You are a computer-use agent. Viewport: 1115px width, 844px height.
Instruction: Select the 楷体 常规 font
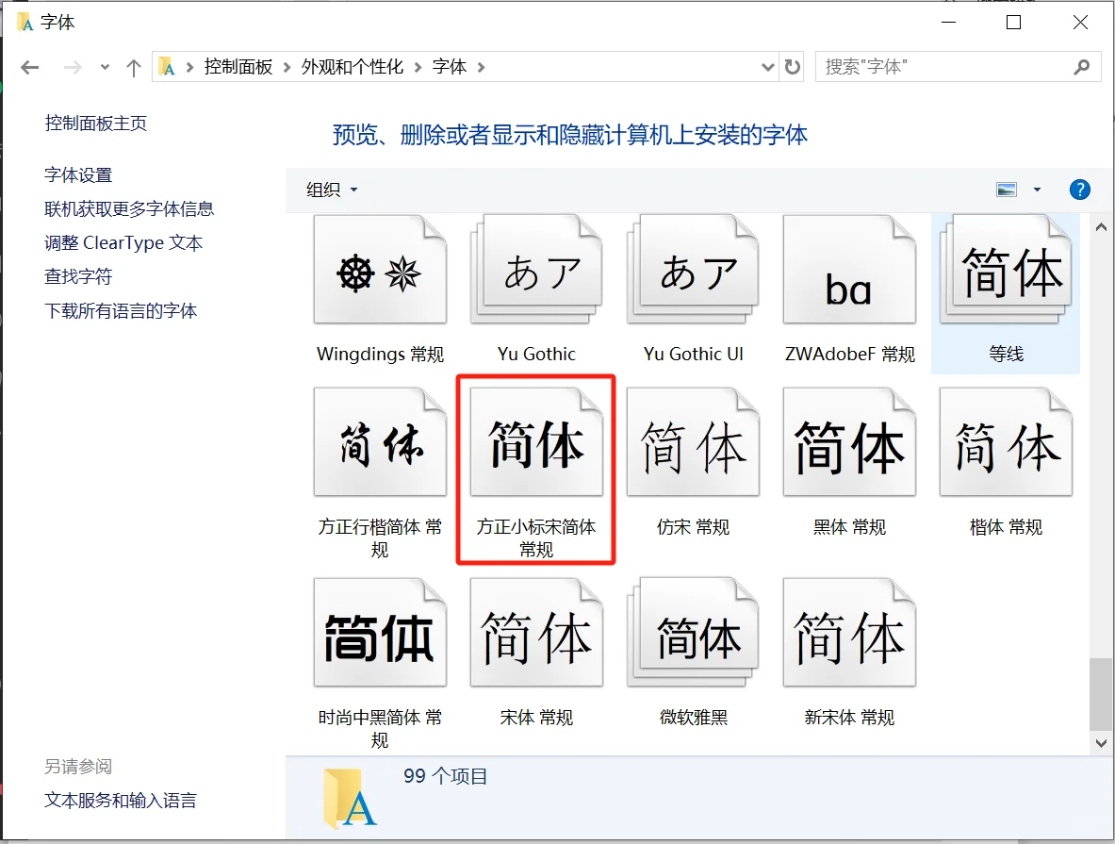click(1005, 441)
